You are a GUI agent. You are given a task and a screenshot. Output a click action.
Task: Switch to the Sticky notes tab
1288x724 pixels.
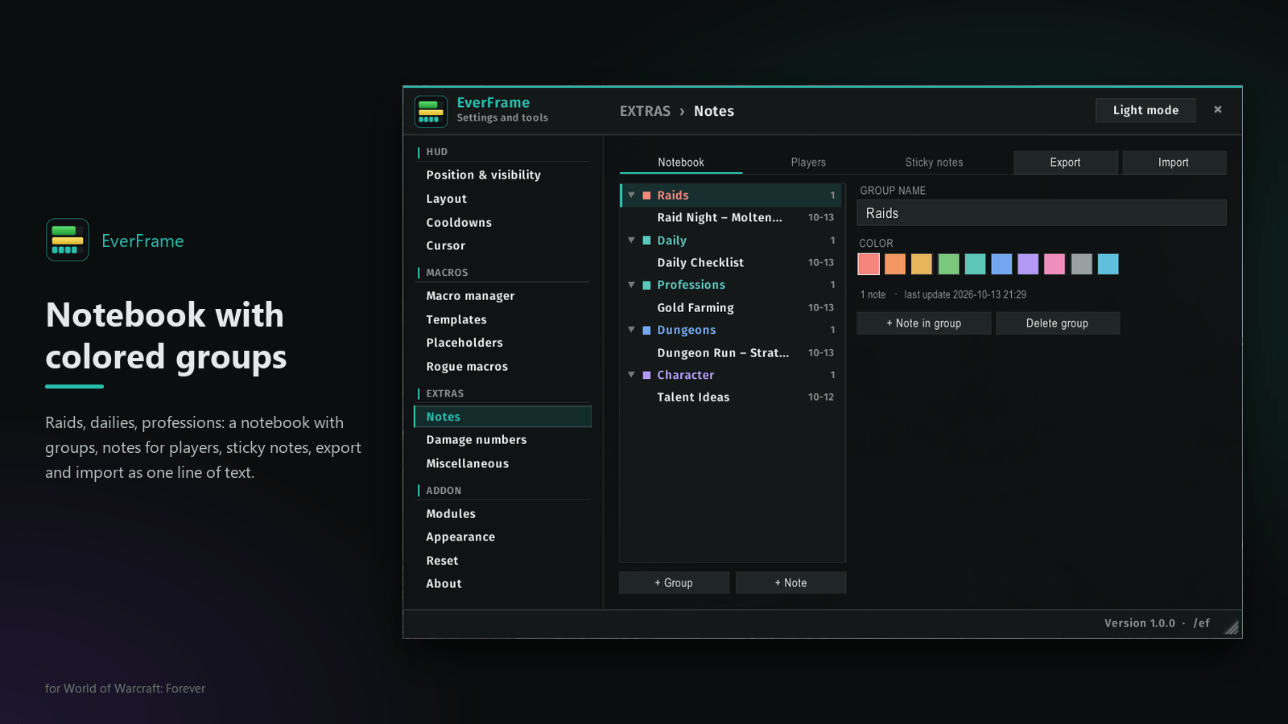point(934,162)
